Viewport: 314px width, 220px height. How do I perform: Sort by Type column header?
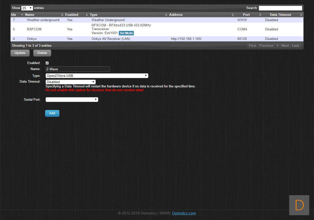pos(93,15)
